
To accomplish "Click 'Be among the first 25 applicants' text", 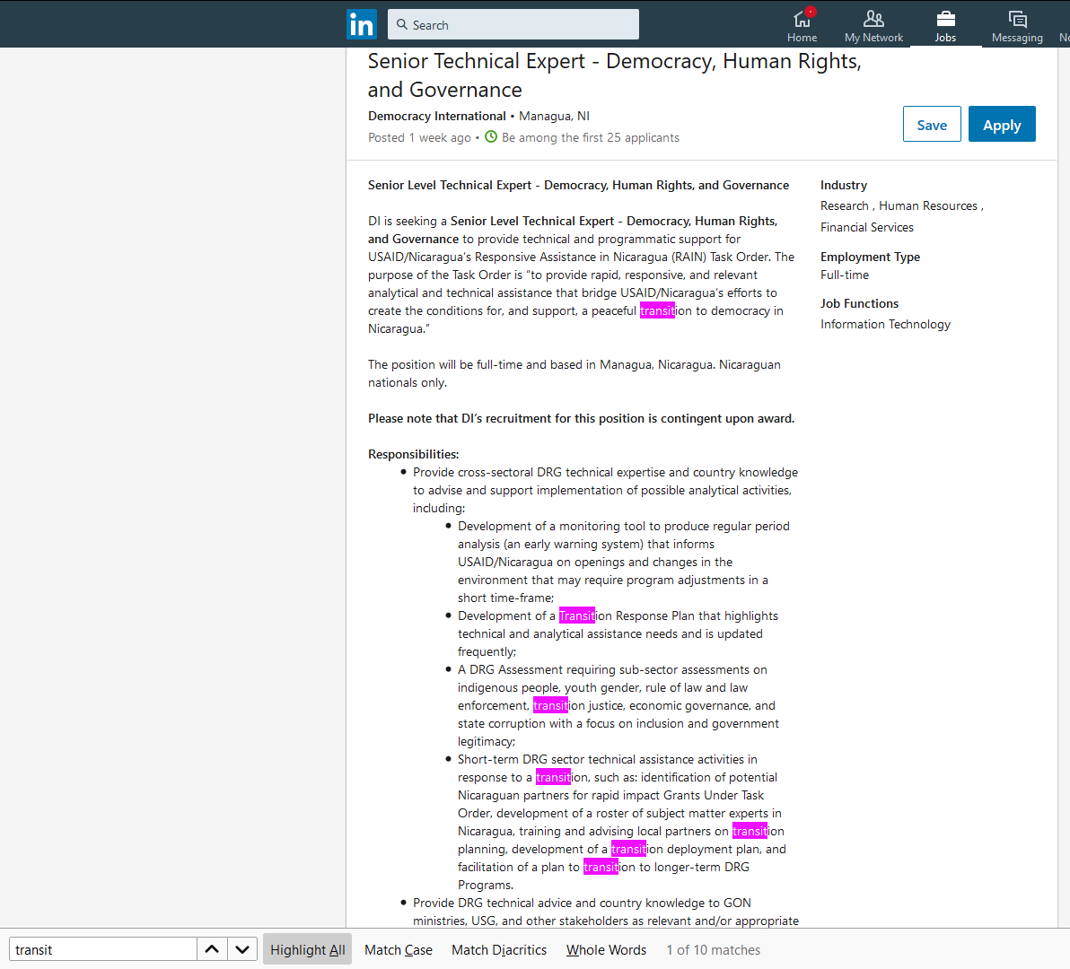I will tap(591, 138).
